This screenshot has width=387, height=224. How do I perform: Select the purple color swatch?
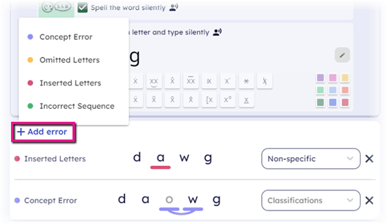click(320, 78)
